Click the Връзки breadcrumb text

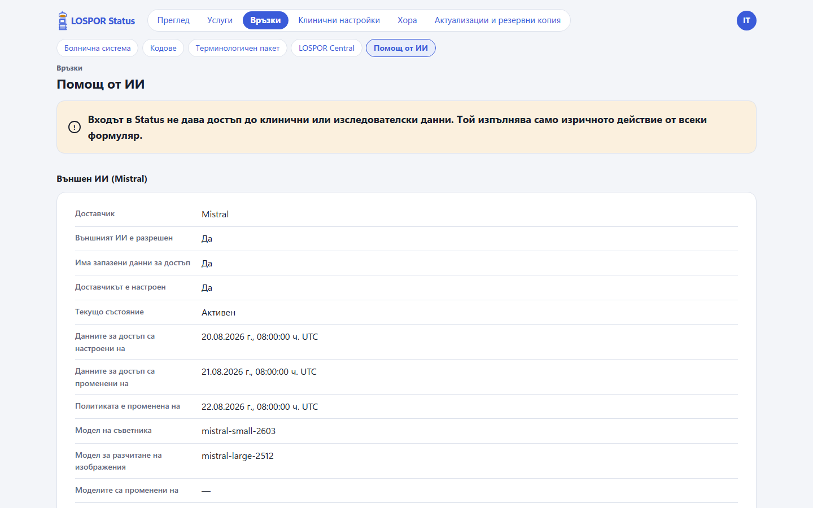pyautogui.click(x=69, y=68)
